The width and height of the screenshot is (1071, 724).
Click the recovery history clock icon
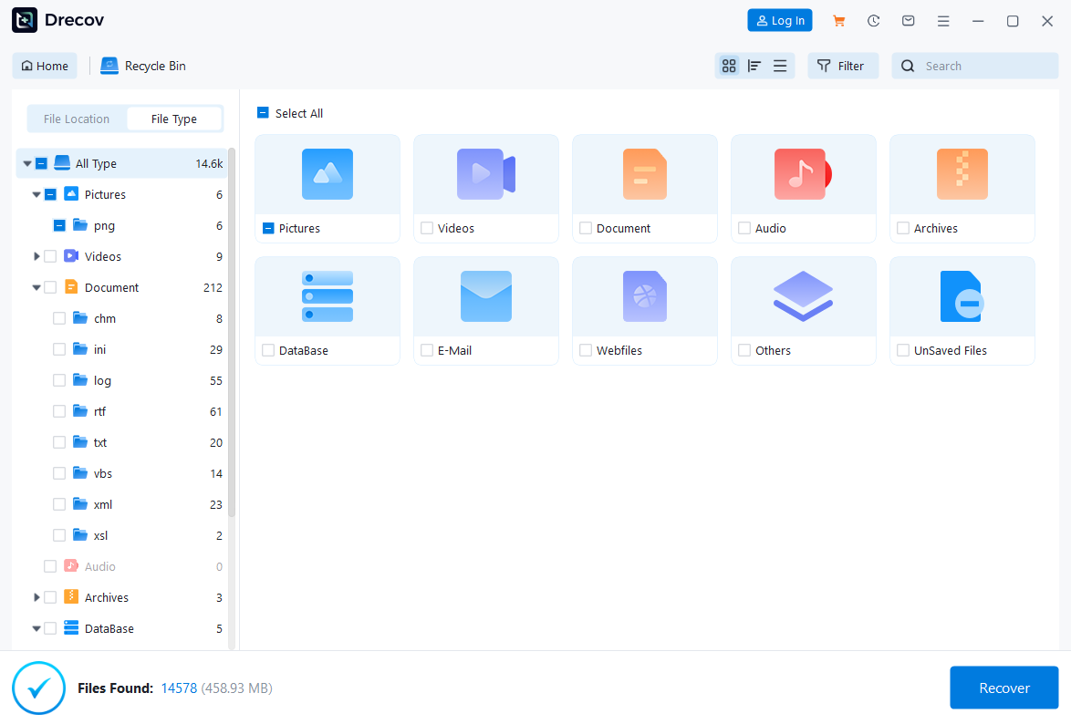(x=873, y=20)
